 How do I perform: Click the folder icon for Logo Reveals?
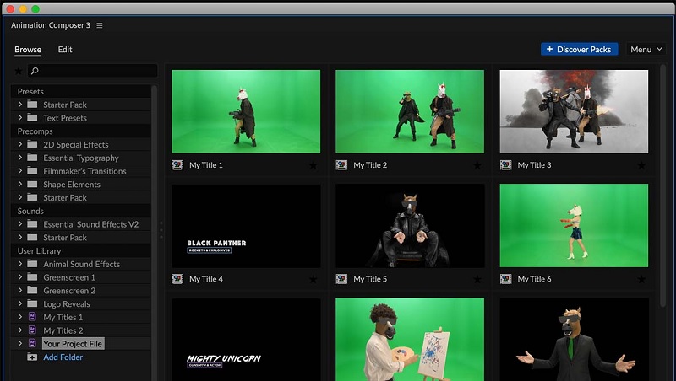click(x=32, y=303)
